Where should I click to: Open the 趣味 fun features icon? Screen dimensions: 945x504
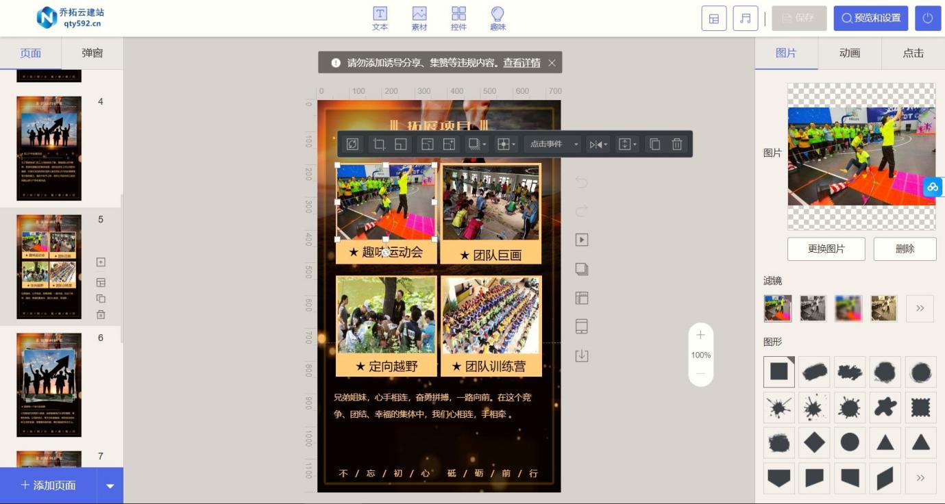pos(498,18)
